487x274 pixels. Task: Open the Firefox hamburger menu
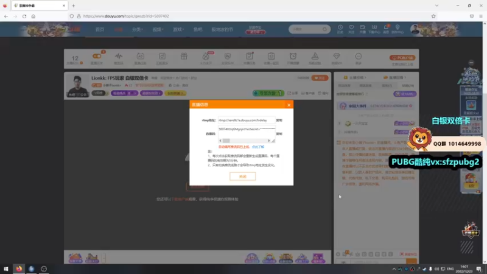click(x=481, y=16)
